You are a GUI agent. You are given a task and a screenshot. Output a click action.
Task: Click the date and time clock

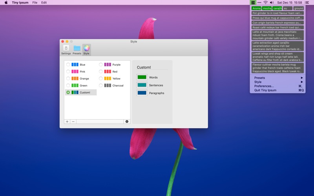[290, 2]
